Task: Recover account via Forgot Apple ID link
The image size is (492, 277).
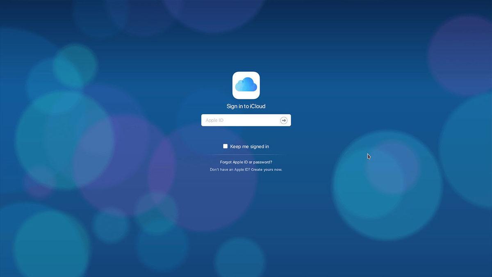Action: coord(246,162)
